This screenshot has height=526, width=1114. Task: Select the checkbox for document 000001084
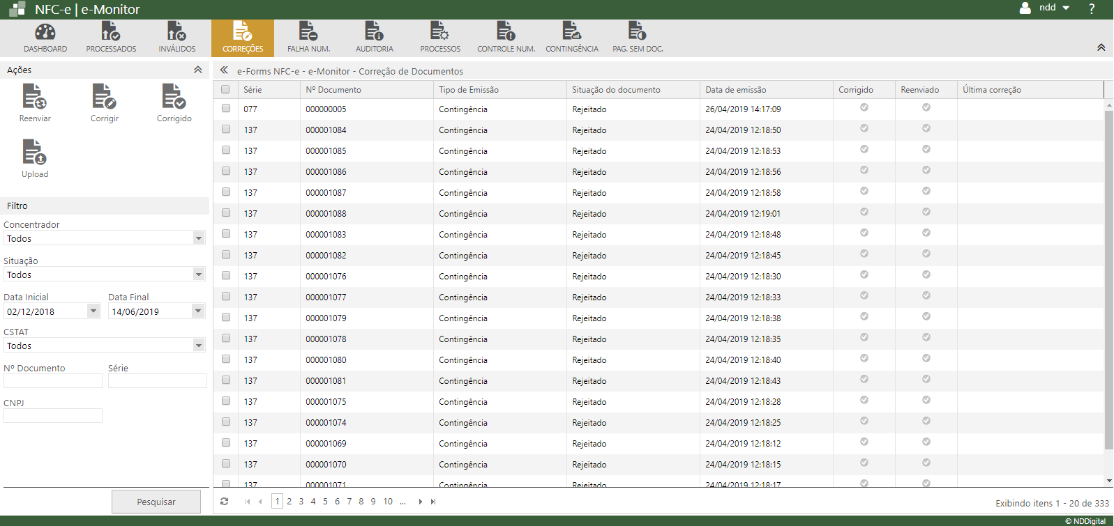pyautogui.click(x=226, y=130)
